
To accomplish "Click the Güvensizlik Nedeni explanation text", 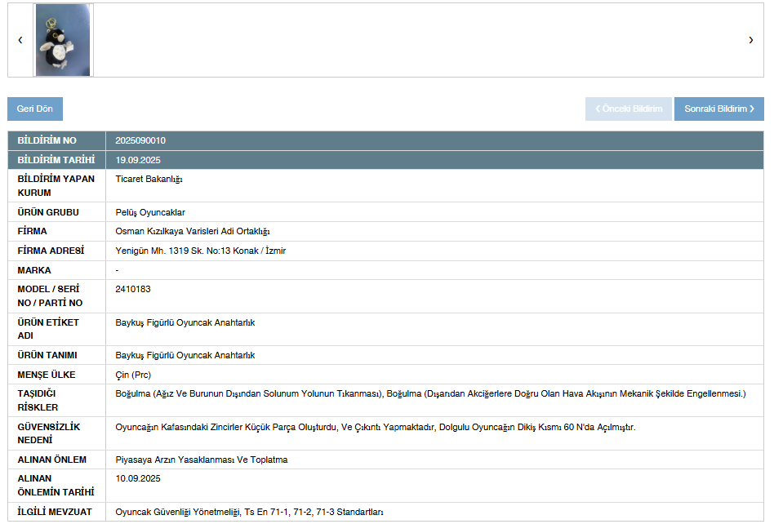I will [x=375, y=427].
